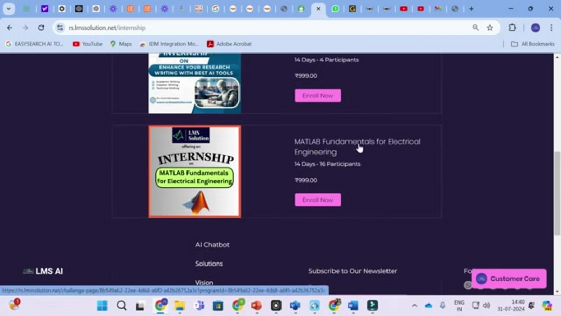This screenshot has width=561, height=316.
Task: Mute system audio via the speaker icon
Action: (x=486, y=306)
